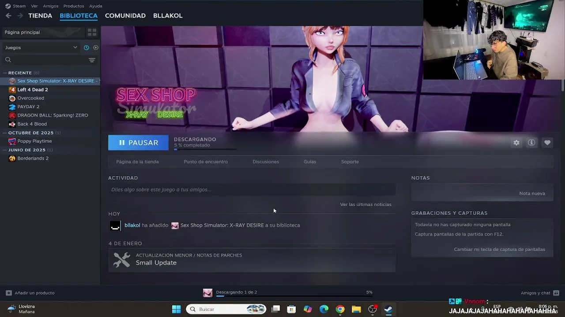Click bllakol avatar in activity feed

pyautogui.click(x=115, y=225)
